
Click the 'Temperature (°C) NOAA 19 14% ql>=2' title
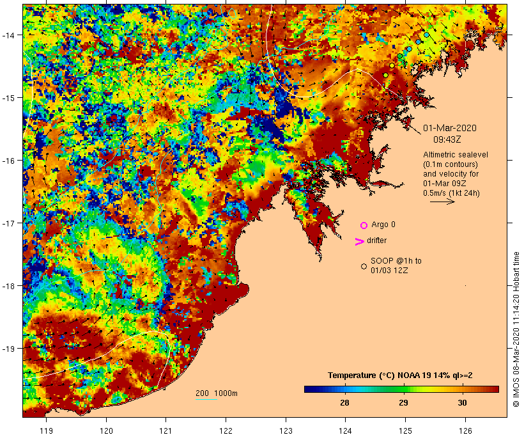pos(400,376)
